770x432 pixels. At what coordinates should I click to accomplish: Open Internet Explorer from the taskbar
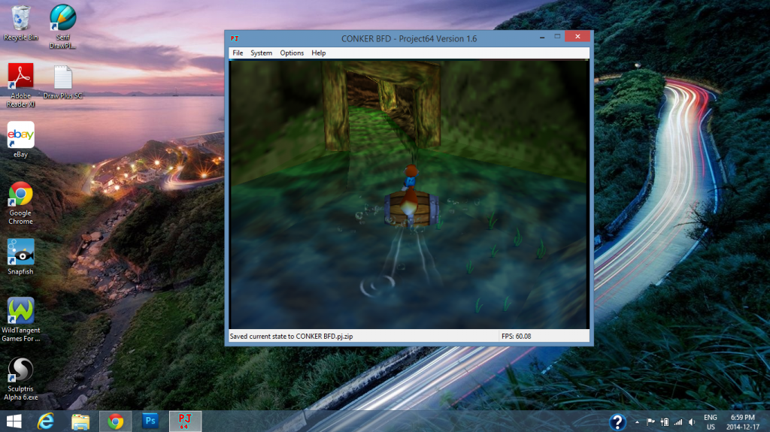[47, 421]
